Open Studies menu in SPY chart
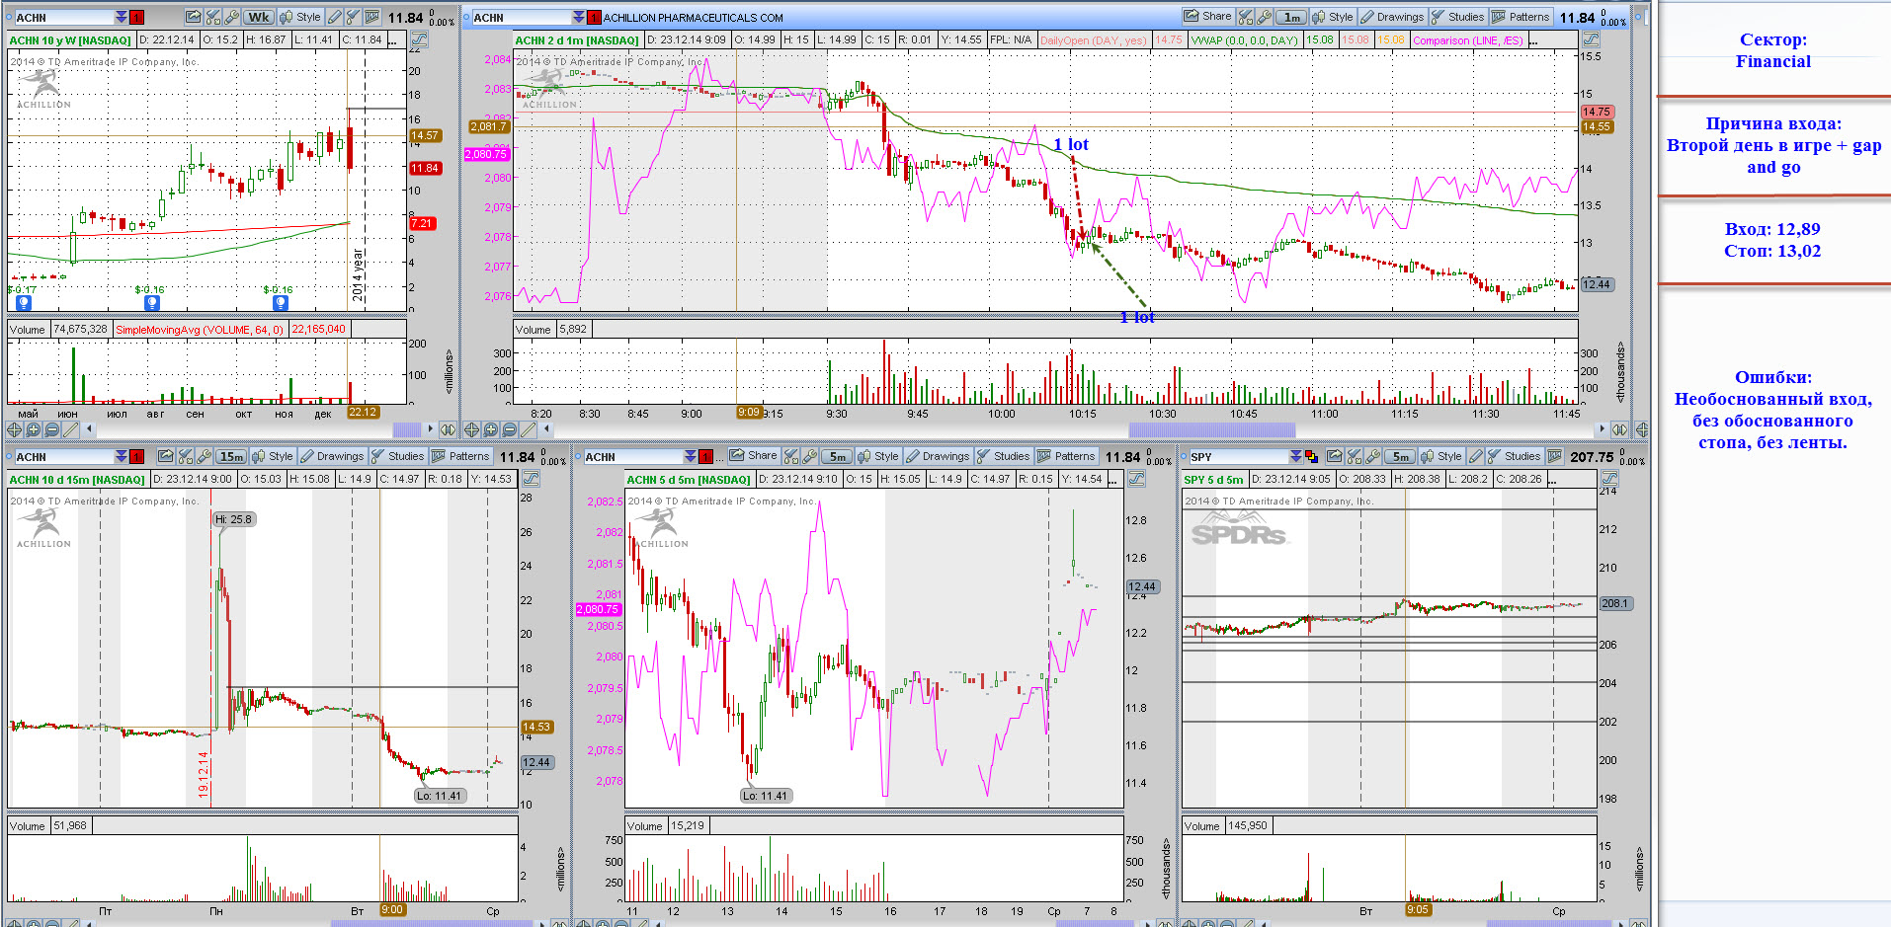Screen dimensions: 1891x927 1515,456
